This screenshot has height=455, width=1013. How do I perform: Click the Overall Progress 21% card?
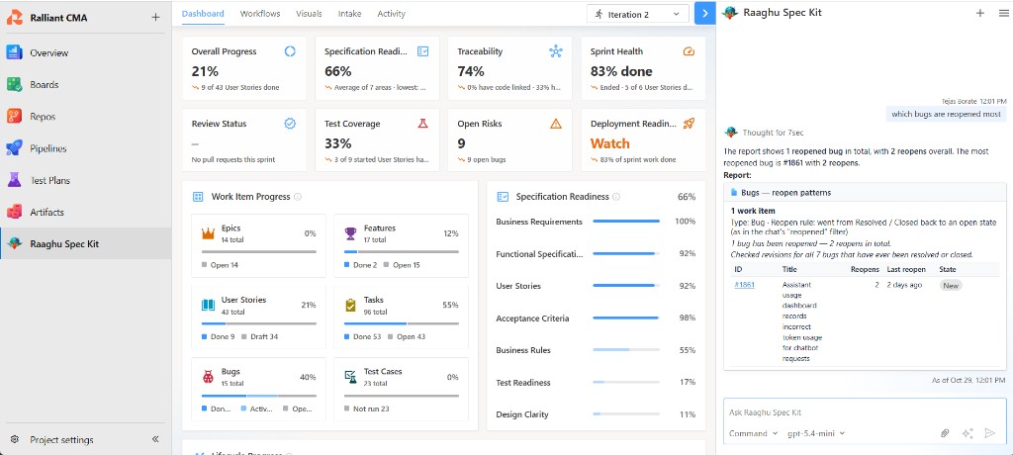[x=244, y=68]
